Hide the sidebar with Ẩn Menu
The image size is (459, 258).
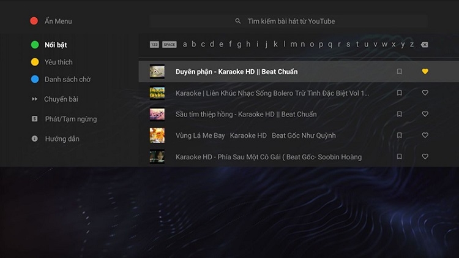(x=58, y=21)
